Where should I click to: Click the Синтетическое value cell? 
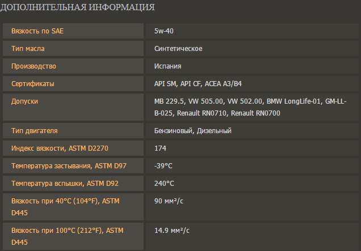click(178, 49)
